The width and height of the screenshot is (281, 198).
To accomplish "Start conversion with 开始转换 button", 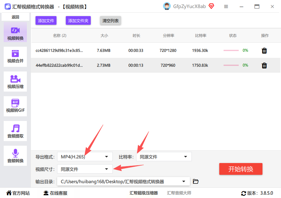I will [241, 169].
